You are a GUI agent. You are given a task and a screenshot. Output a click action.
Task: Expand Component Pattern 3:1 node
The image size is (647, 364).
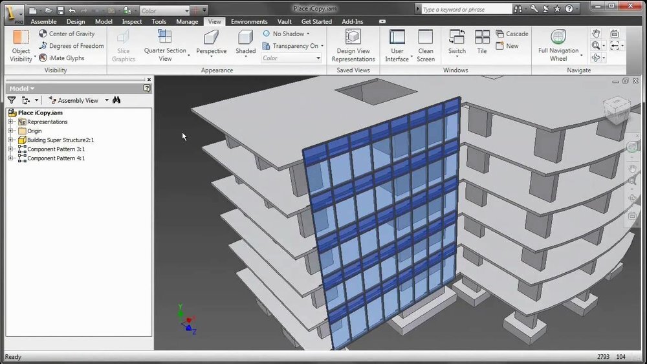click(x=11, y=149)
